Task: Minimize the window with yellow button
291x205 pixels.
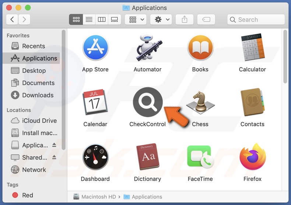Action: click(x=18, y=8)
